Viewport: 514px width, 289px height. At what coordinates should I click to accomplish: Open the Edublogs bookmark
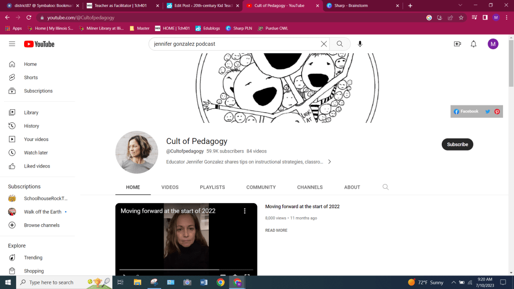tap(208, 28)
